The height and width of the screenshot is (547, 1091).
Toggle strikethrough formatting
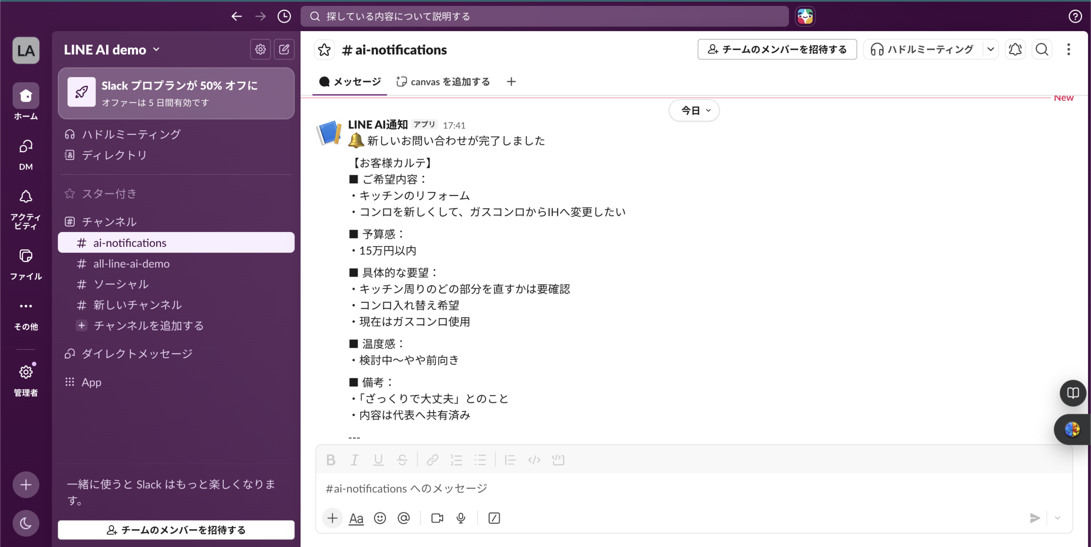(402, 460)
